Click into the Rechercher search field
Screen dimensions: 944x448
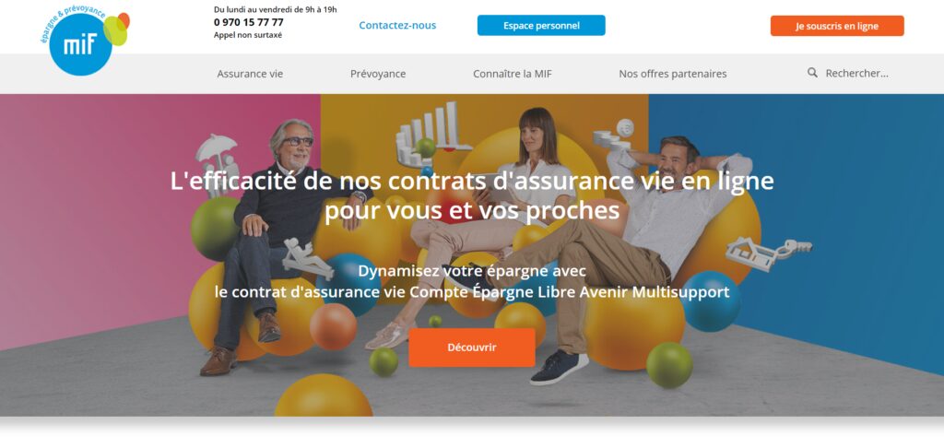tap(856, 74)
